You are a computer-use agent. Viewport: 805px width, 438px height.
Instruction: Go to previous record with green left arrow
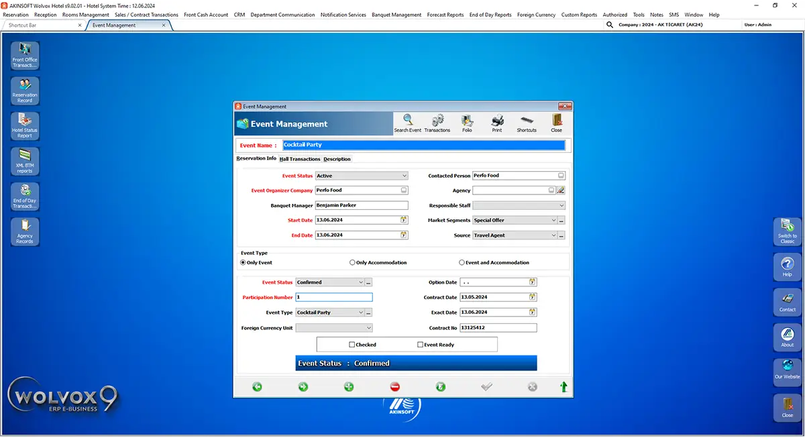(x=257, y=386)
